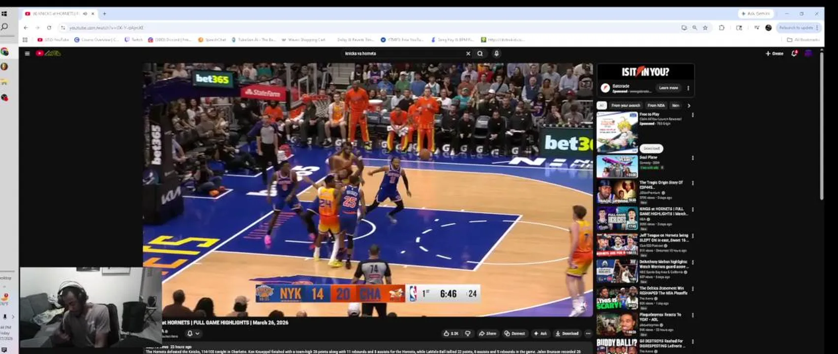Bookmark this page with the star icon
Viewport: 838px width, 354px height.
pyautogui.click(x=705, y=28)
